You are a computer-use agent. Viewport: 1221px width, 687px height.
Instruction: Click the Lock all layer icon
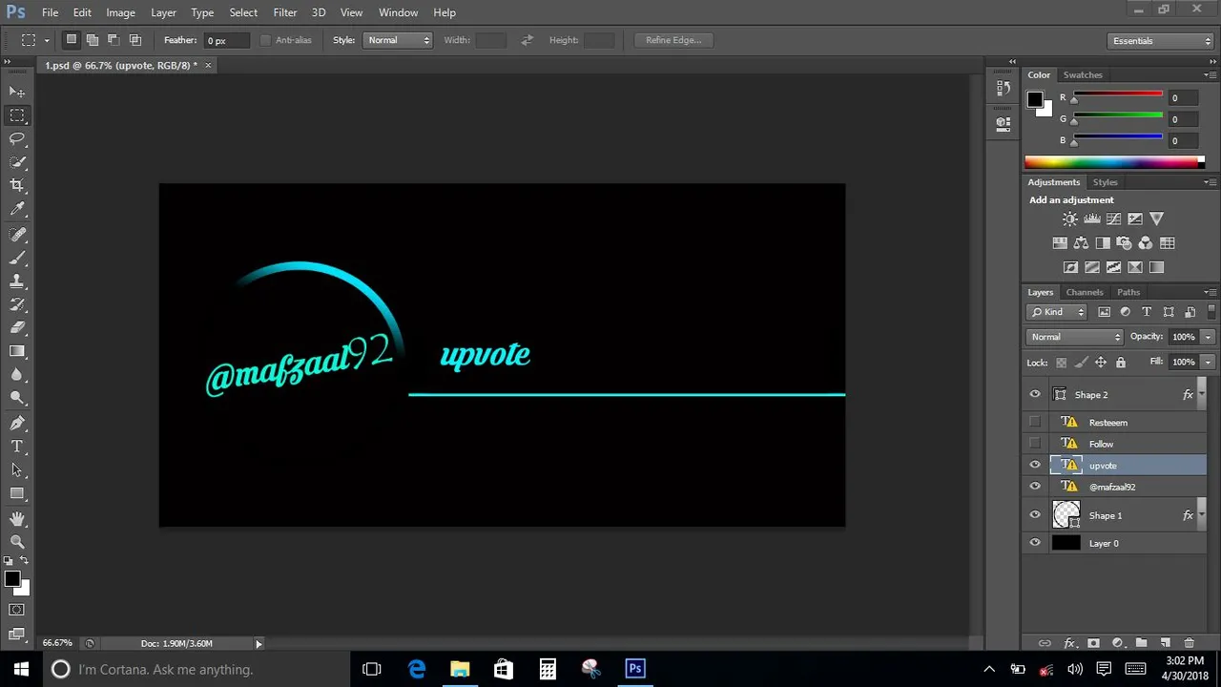1121,363
